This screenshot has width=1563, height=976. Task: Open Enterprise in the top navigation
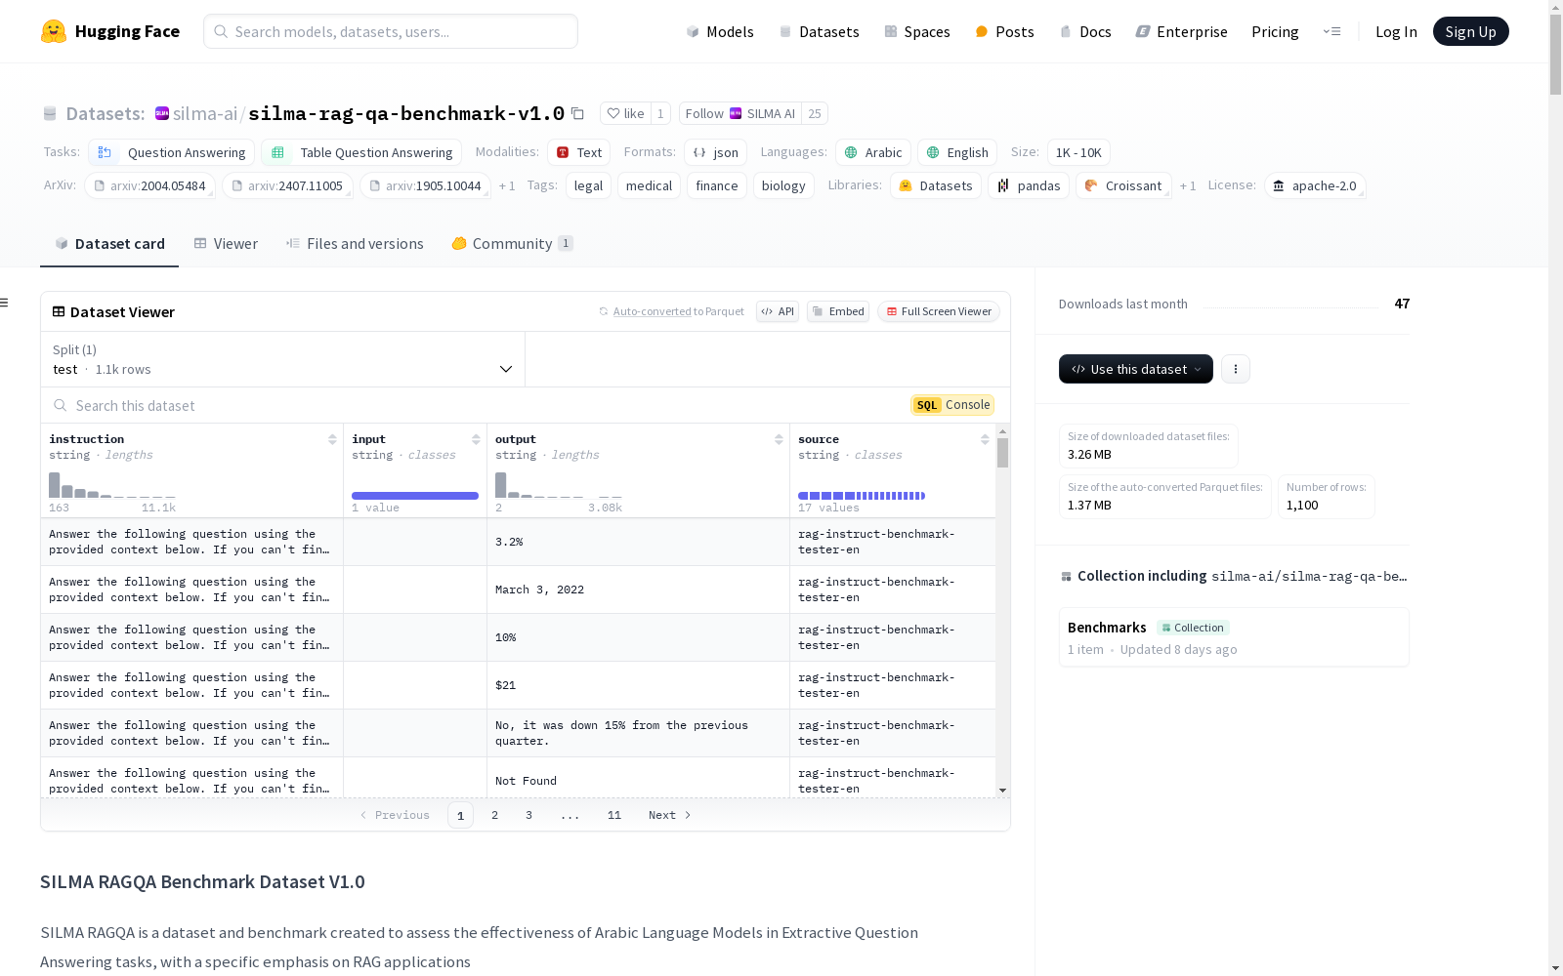[x=1181, y=31]
